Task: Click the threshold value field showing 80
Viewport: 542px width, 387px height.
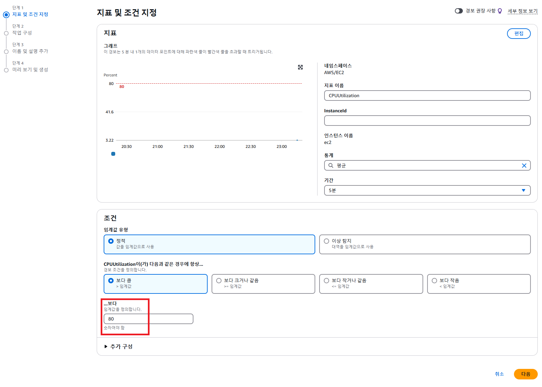Action: click(x=148, y=319)
